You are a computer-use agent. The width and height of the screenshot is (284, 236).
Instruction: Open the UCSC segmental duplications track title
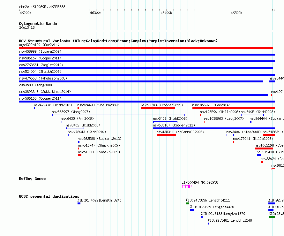(49, 196)
